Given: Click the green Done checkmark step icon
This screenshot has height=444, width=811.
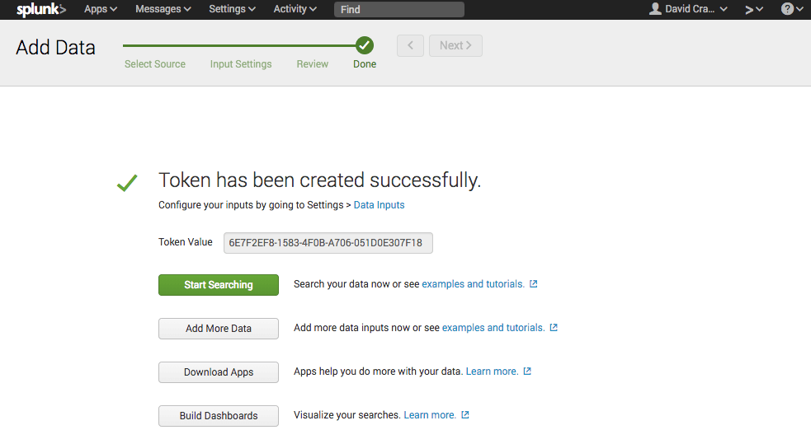Looking at the screenshot, I should click(x=365, y=45).
